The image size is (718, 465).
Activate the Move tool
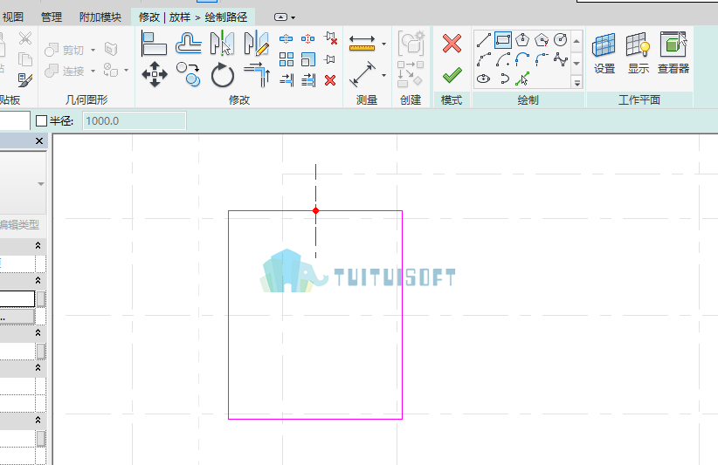tap(155, 74)
